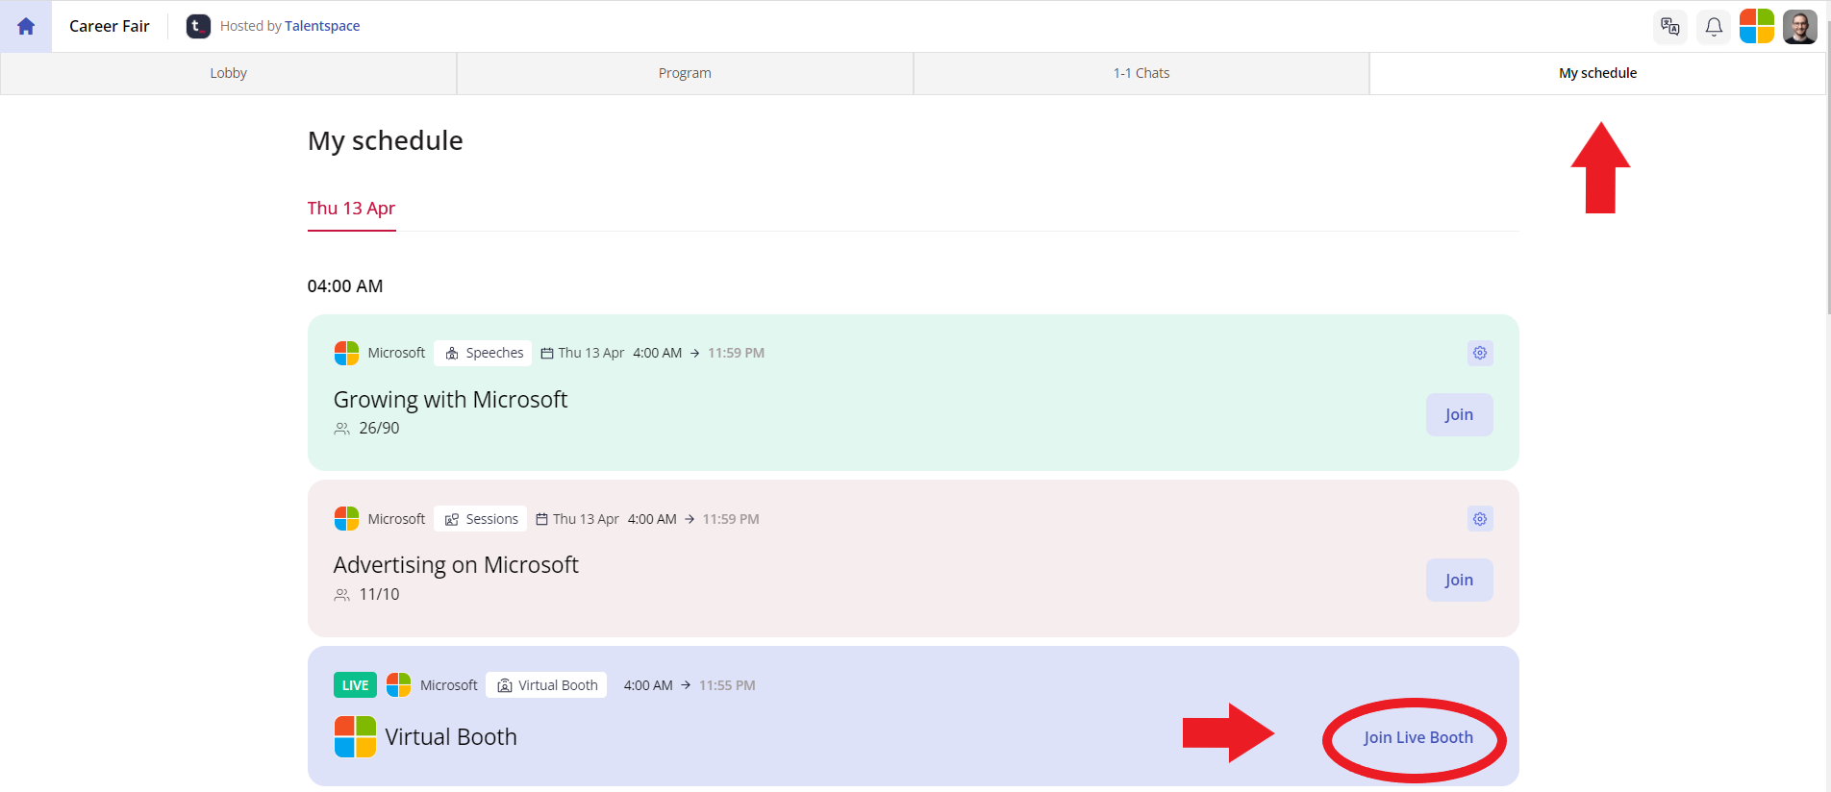Screen dimensions: 1831x792
Task: Open the language translation icon
Action: 1670,27
